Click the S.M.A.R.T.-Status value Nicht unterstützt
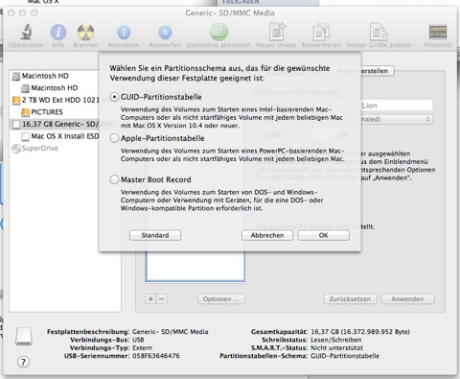This screenshot has height=379, width=460. 336,347
